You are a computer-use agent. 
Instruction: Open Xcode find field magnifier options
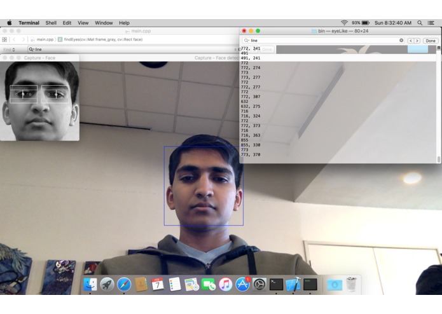click(x=31, y=50)
